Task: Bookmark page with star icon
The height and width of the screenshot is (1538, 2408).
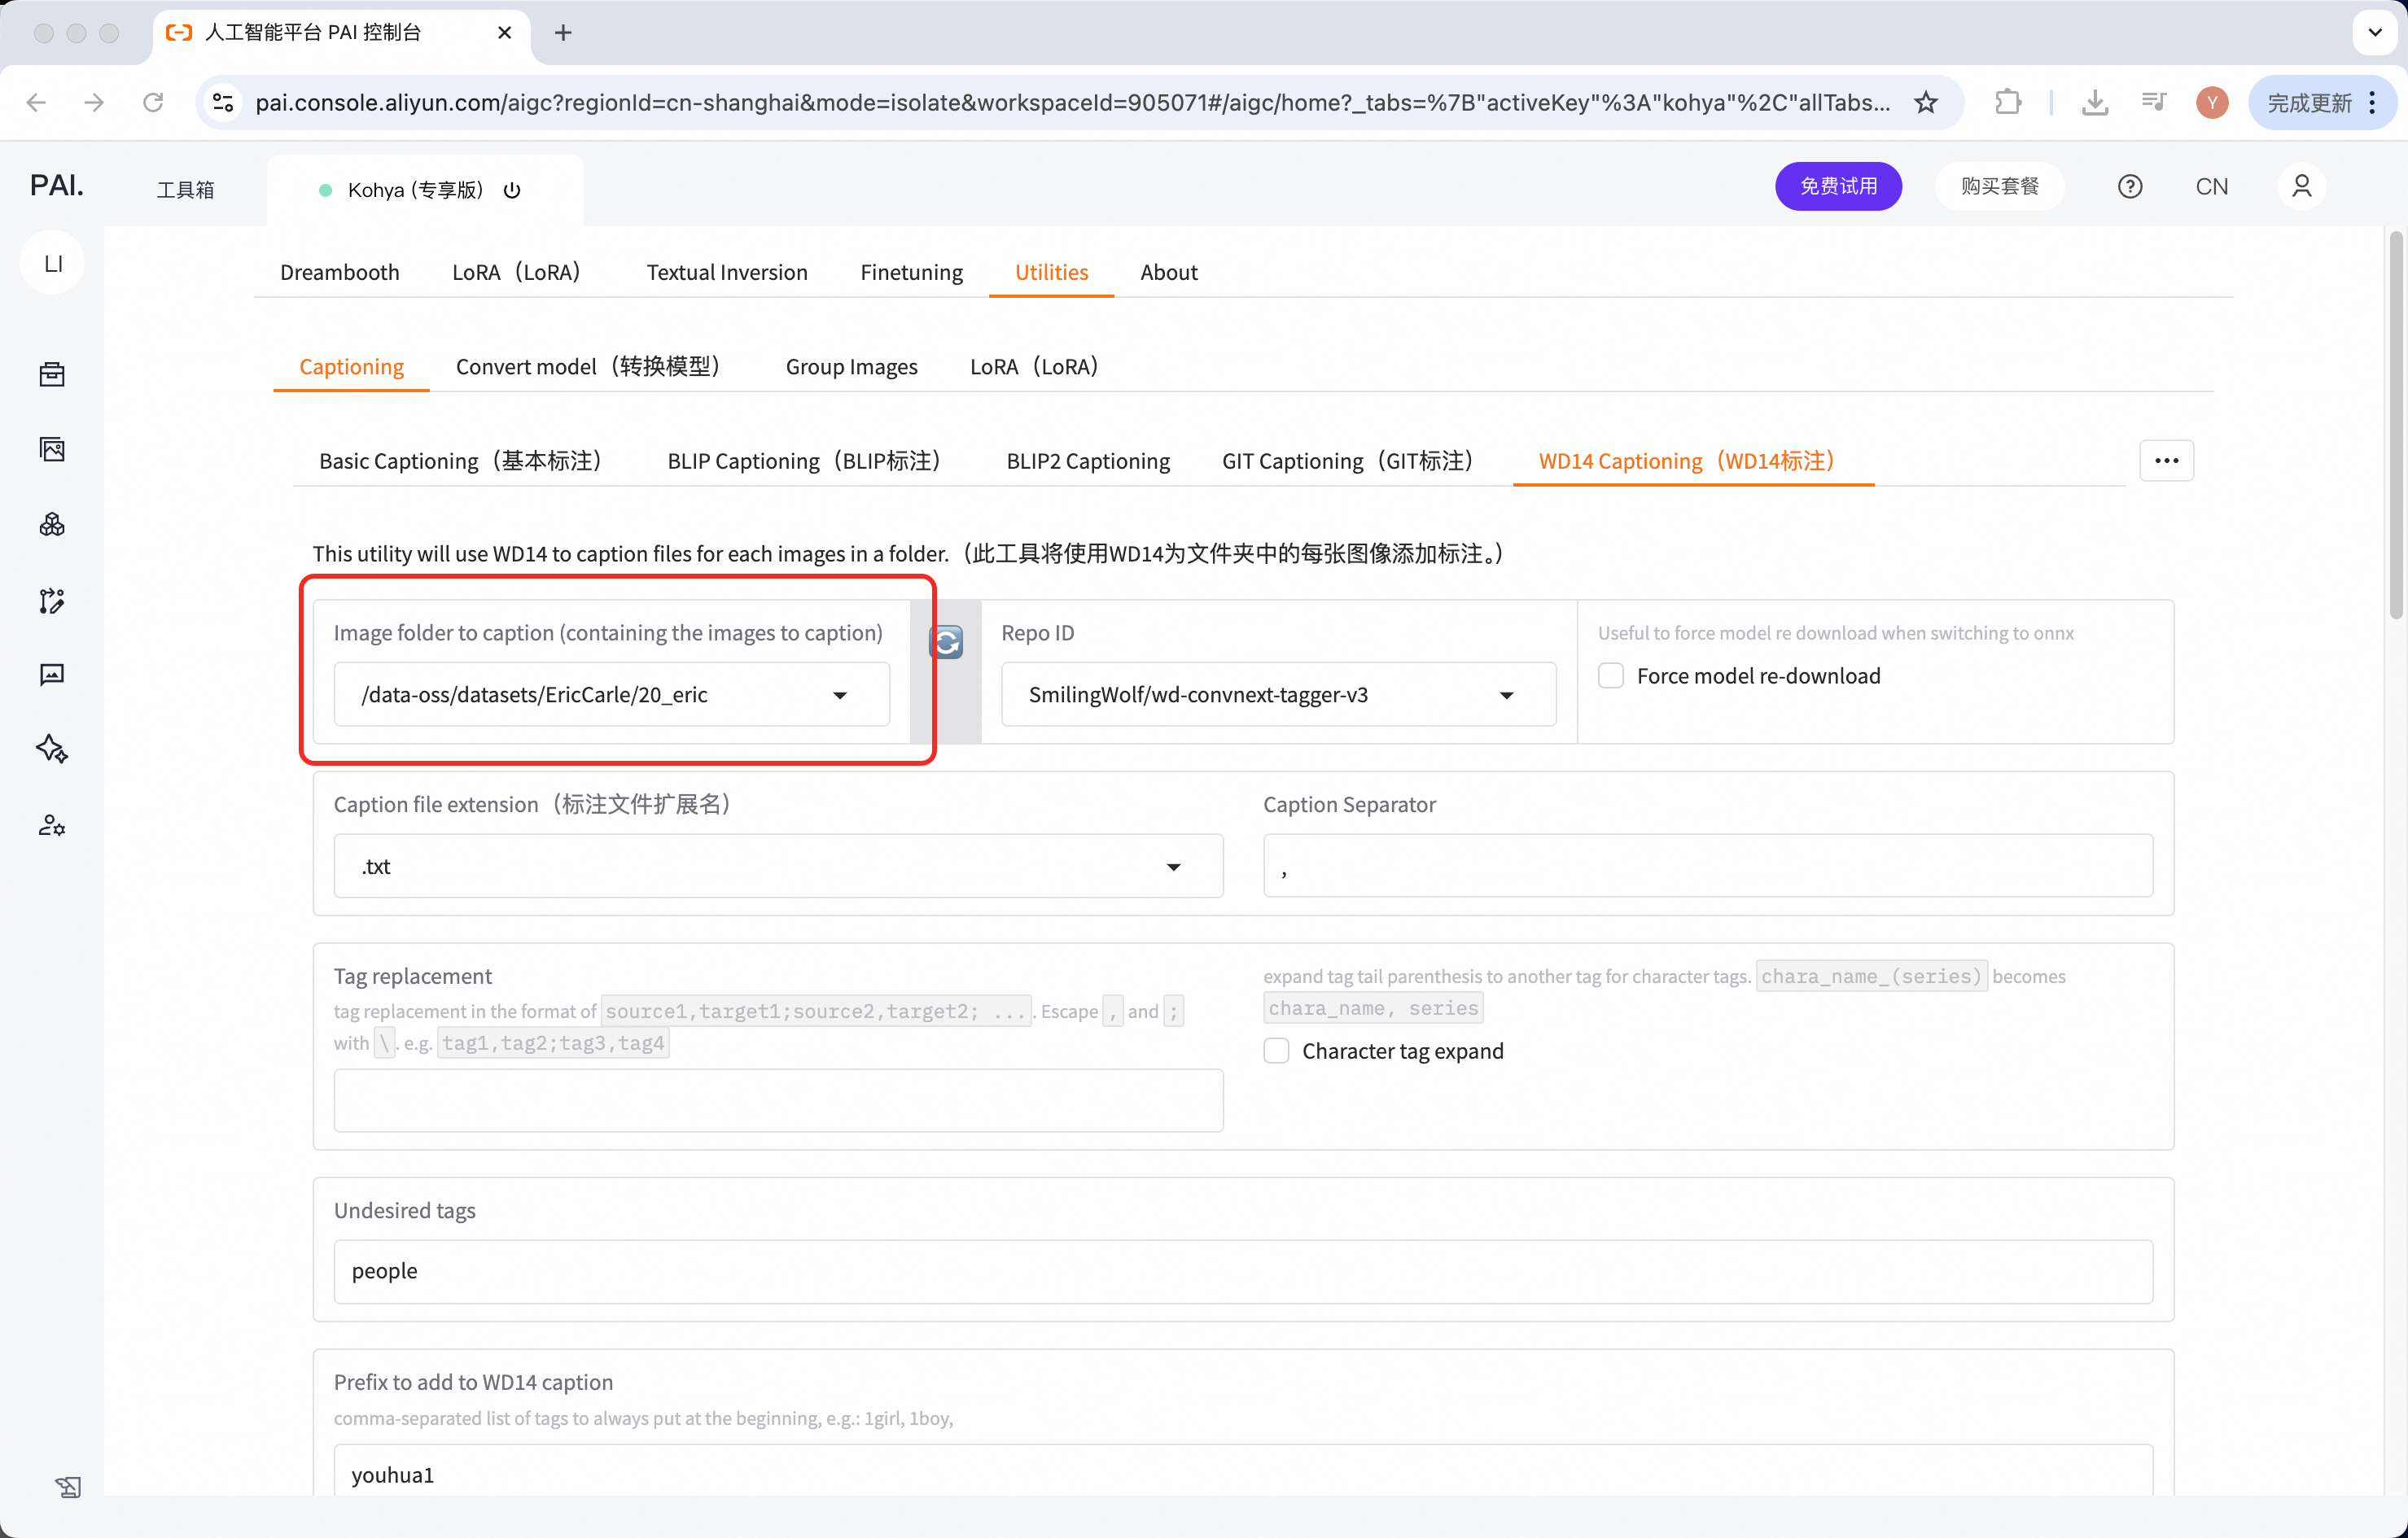Action: [1926, 102]
